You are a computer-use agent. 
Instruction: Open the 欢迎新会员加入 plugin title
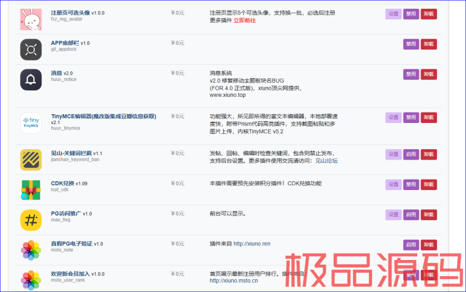click(x=70, y=274)
